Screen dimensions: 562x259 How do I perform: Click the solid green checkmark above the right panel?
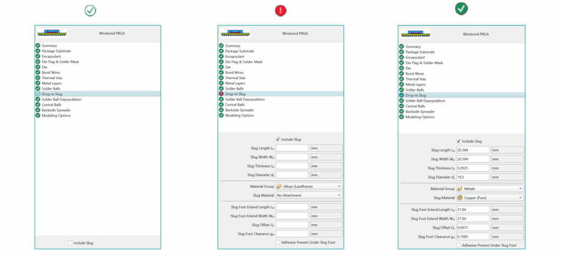point(461,9)
